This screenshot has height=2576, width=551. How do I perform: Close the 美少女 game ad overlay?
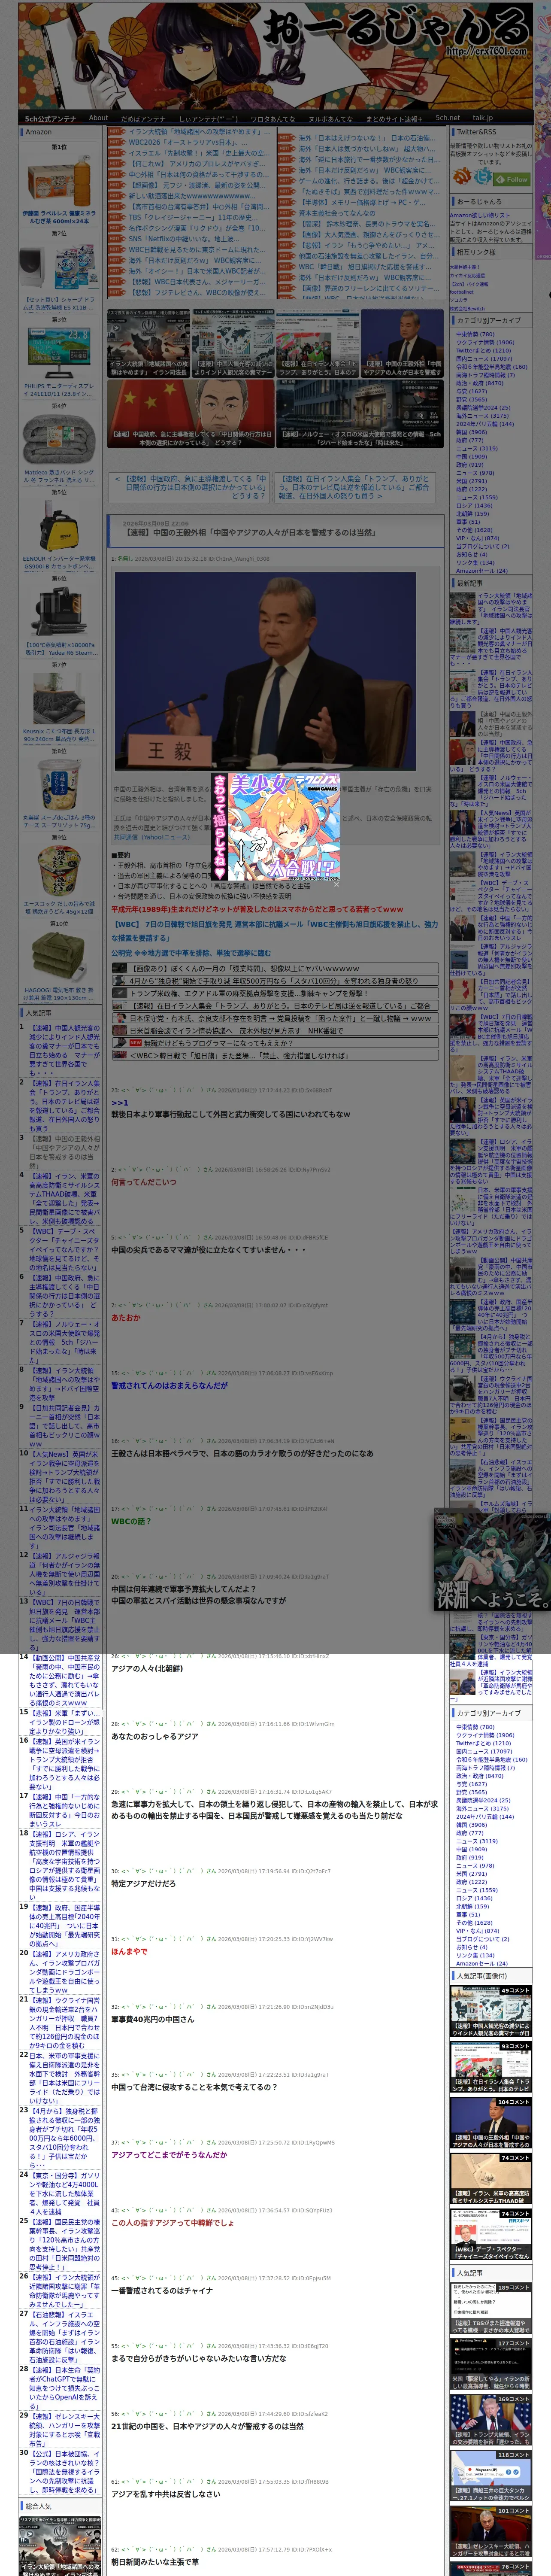pos(336,883)
